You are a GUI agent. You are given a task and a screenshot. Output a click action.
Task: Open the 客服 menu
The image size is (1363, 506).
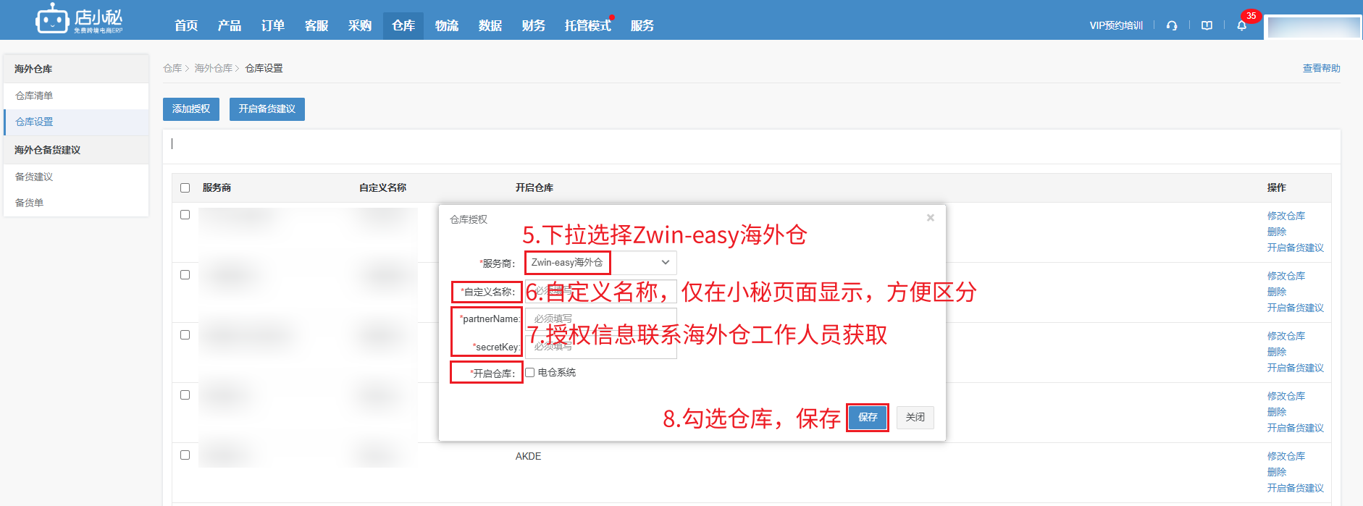click(316, 26)
